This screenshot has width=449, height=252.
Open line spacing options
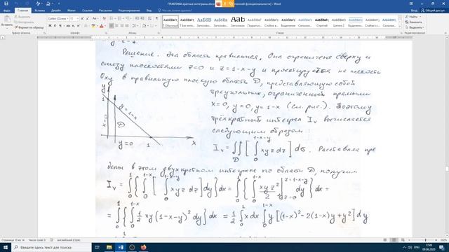click(x=135, y=26)
